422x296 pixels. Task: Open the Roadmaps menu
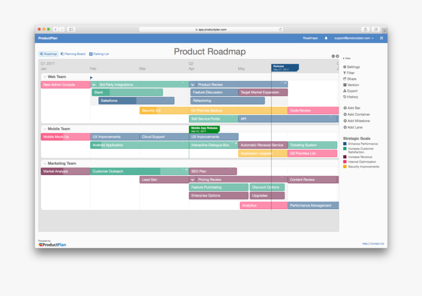(309, 38)
